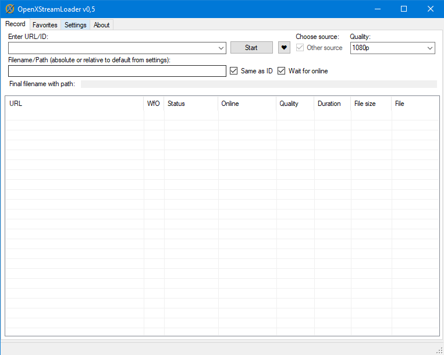Click the Filename/Path input field
Screen dimensions: 444x355
point(117,71)
